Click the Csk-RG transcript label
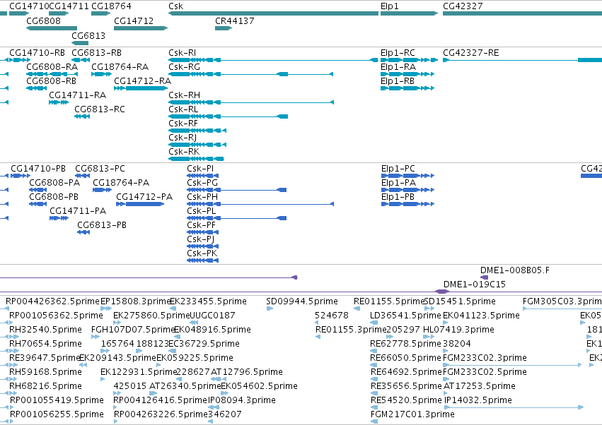This screenshot has width=602, height=425. (x=185, y=67)
